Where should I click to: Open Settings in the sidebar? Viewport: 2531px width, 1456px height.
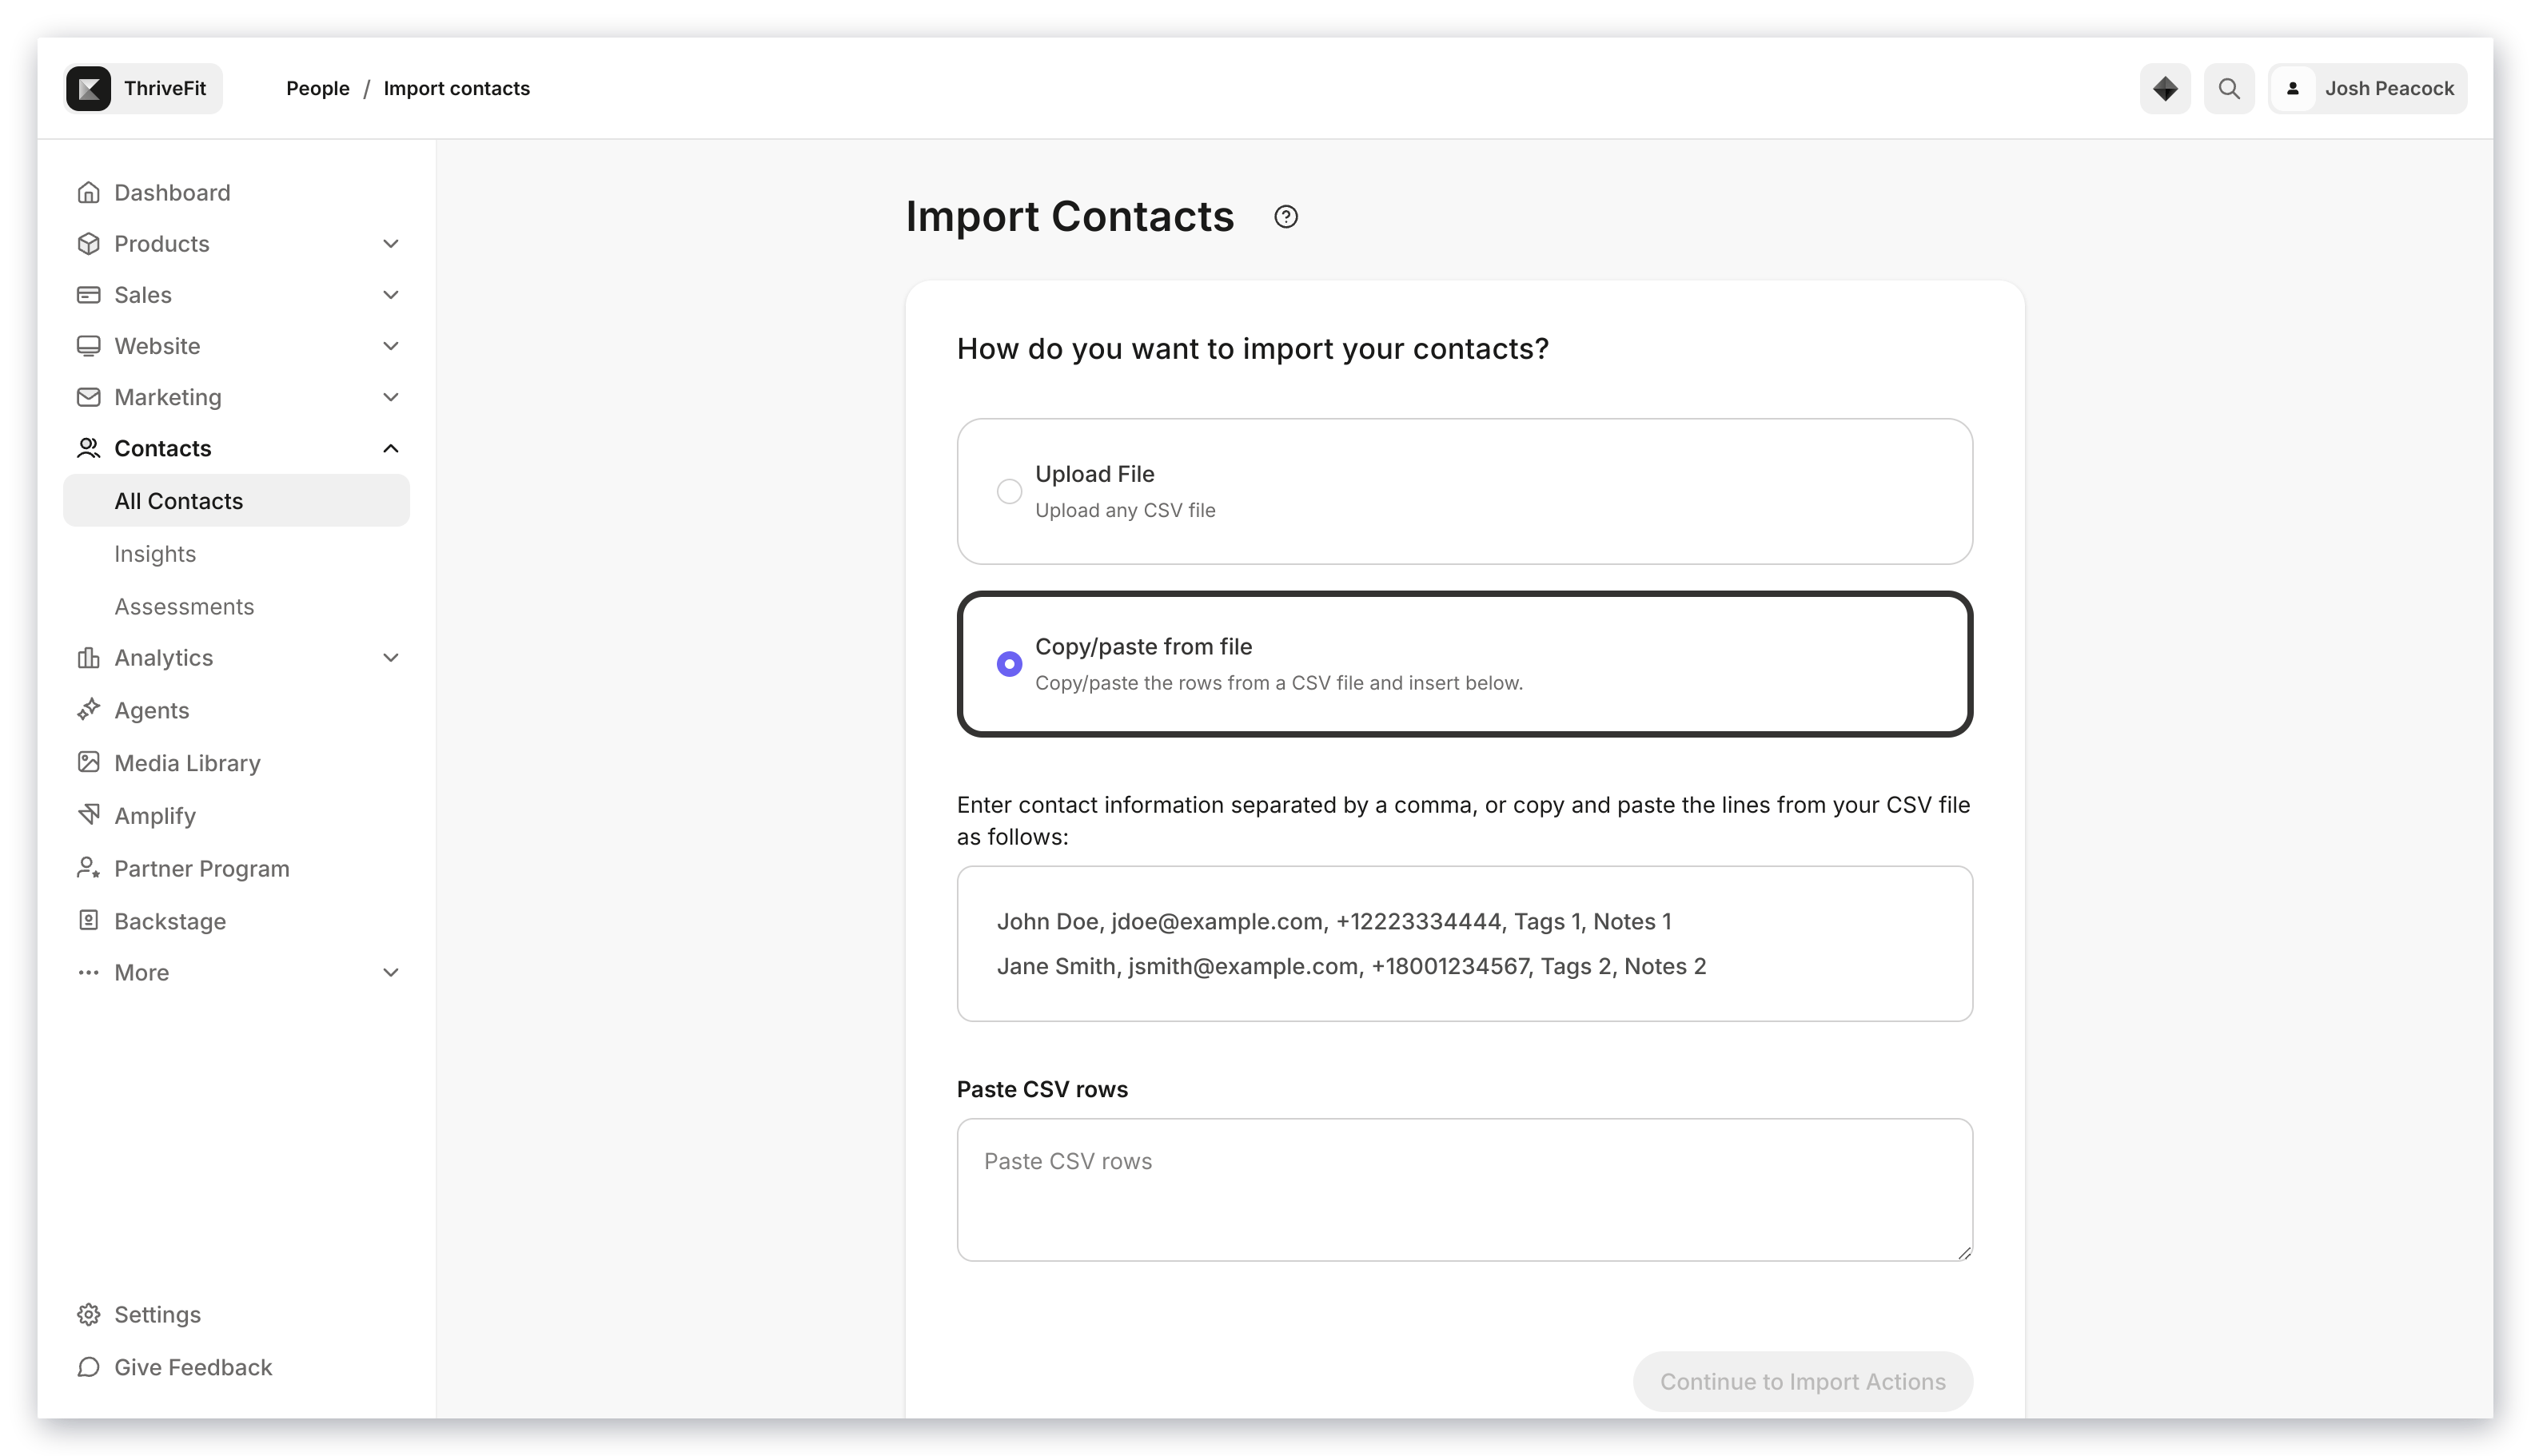coord(236,1314)
